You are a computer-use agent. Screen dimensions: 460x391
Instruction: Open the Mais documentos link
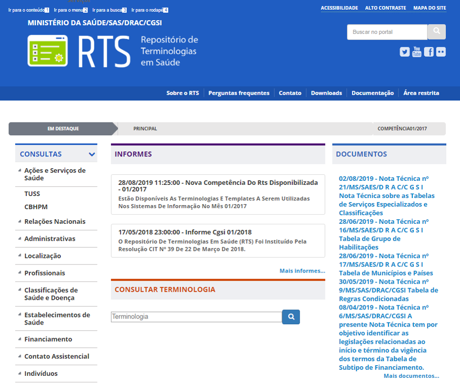[411, 376]
